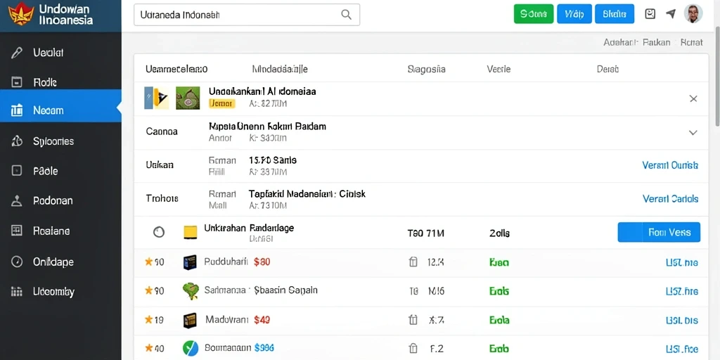
Task: Open the user profile avatar
Action: [x=693, y=14]
